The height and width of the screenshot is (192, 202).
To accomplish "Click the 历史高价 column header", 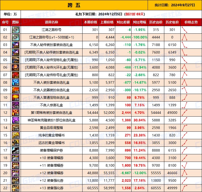I will [x=156, y=22].
